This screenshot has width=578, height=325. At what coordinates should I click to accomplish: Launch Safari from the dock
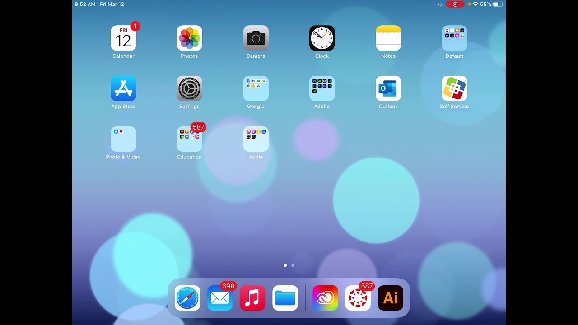coord(187,298)
